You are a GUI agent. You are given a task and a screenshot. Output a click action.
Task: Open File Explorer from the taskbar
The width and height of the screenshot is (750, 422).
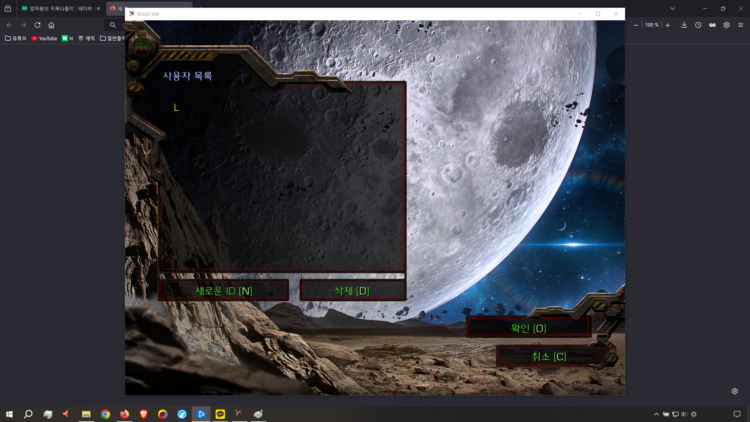tap(86, 414)
